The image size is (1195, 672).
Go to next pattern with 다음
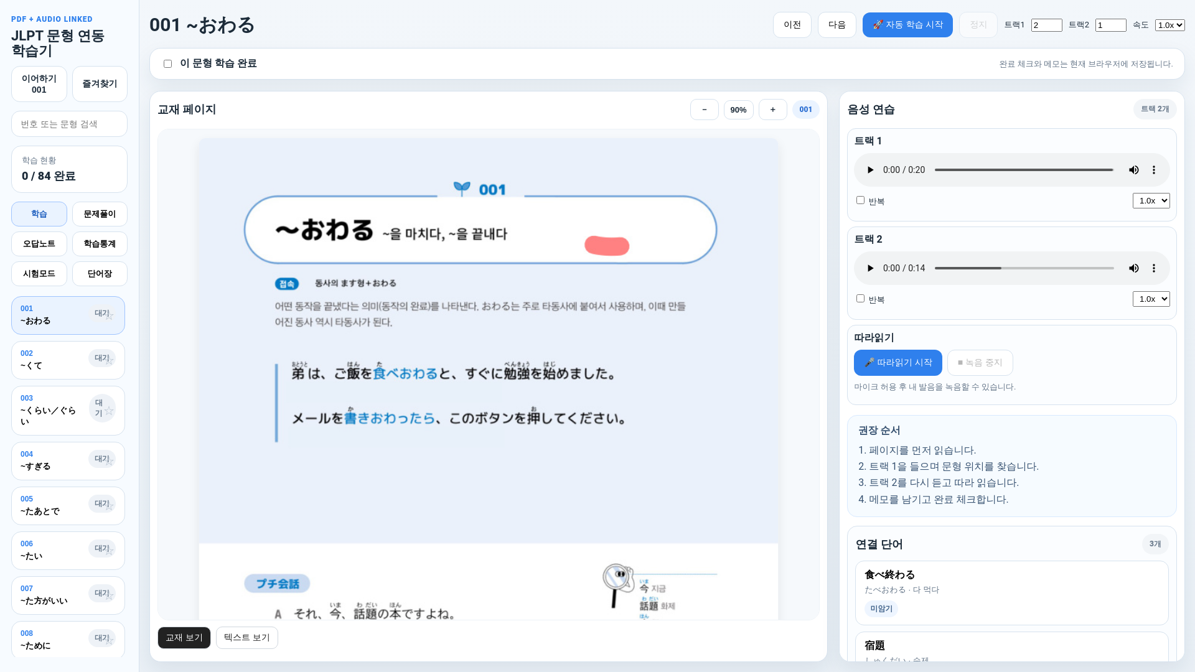click(837, 25)
